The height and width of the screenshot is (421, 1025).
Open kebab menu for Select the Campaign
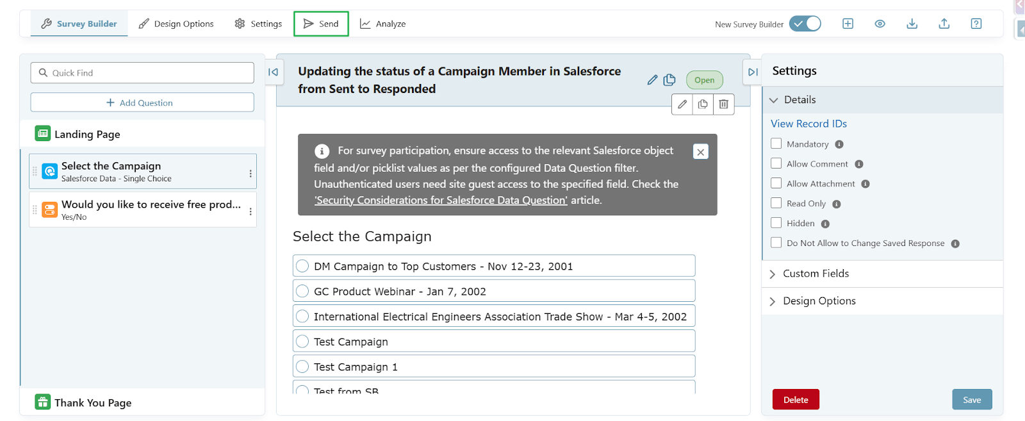pos(250,173)
